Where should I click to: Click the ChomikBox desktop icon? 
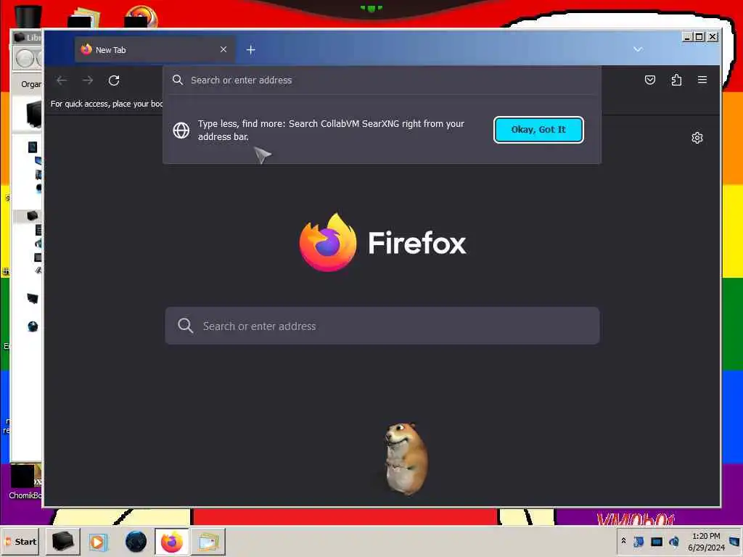pos(25,482)
